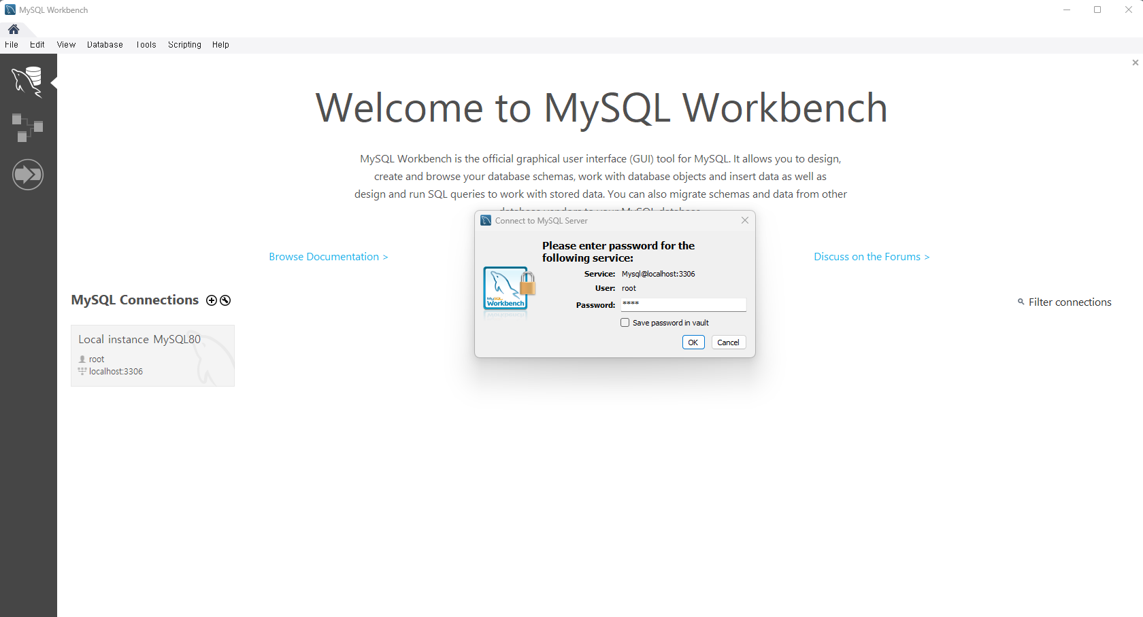This screenshot has height=617, width=1143.
Task: Open the Models sidebar icon
Action: coord(27,128)
